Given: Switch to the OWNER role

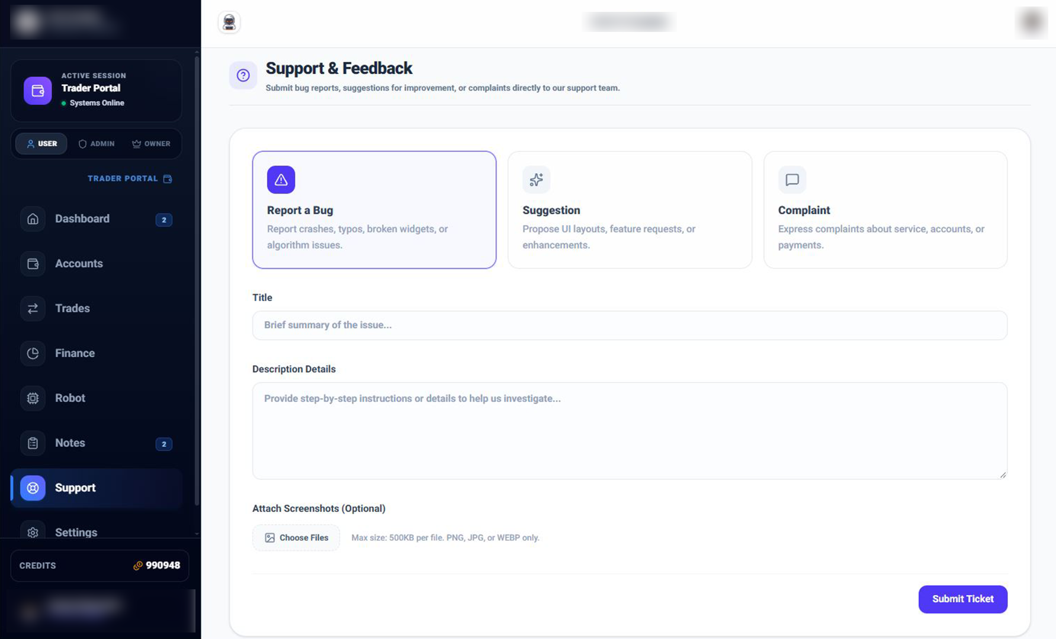Looking at the screenshot, I should [x=151, y=144].
